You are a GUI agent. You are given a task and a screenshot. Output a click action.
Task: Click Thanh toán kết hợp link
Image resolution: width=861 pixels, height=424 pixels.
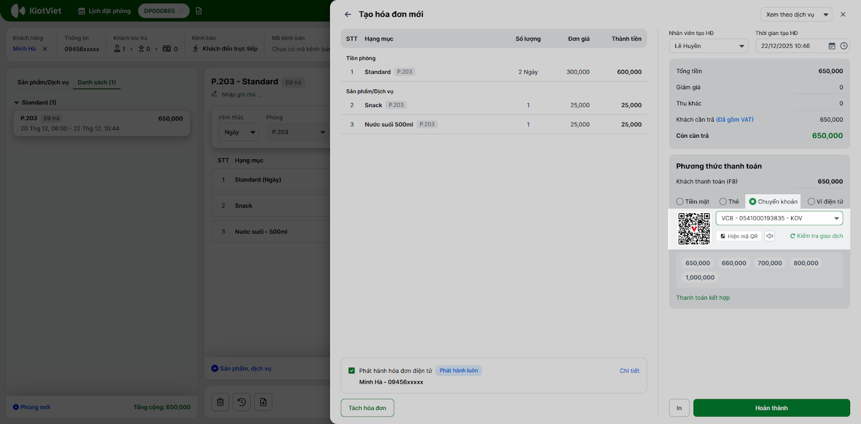(x=703, y=298)
